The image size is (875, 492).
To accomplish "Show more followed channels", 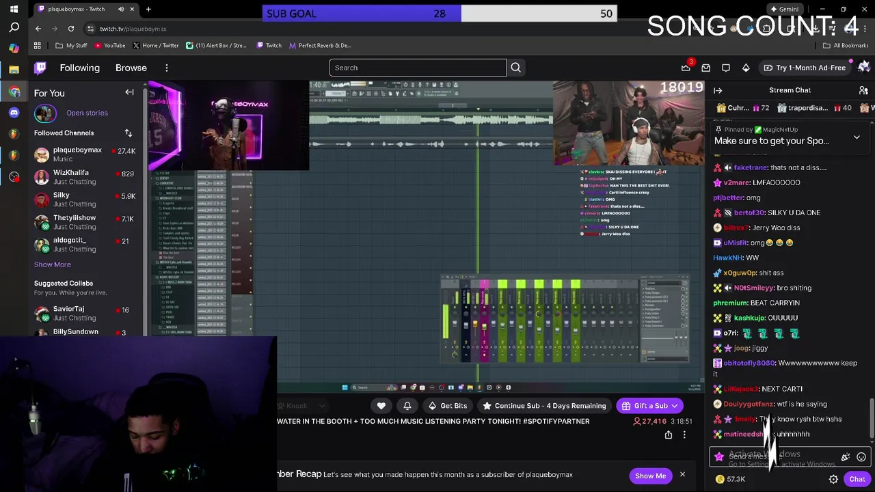I will coord(53,264).
